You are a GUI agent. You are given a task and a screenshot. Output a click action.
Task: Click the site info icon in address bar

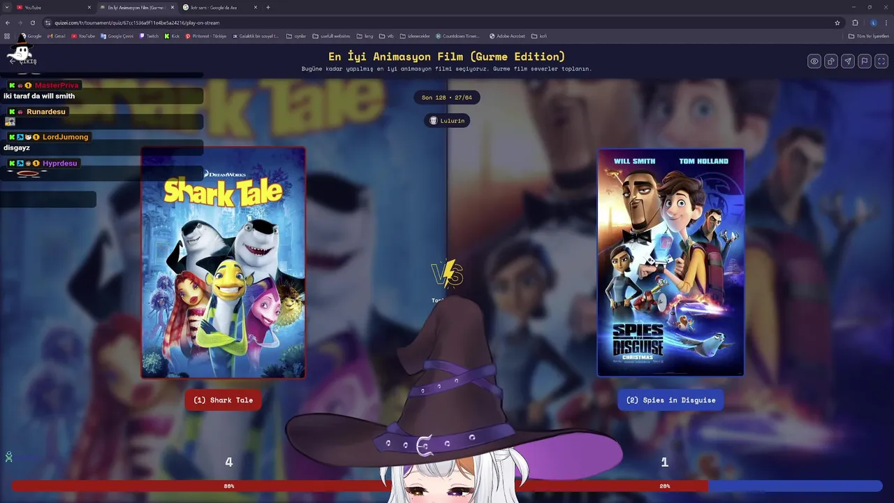(x=47, y=22)
